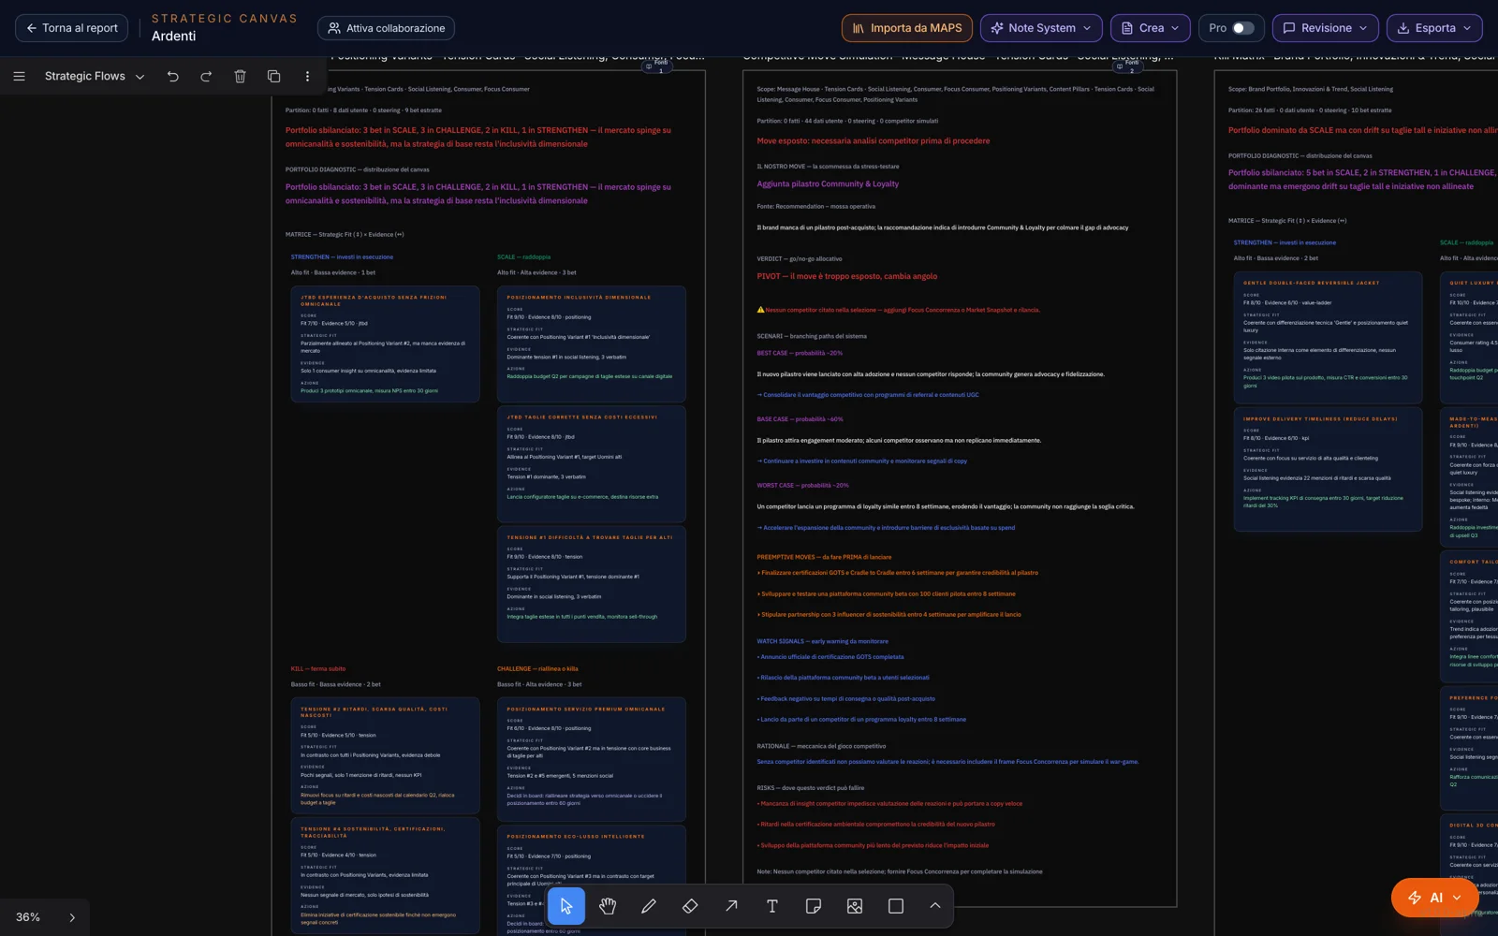1498x936 pixels.
Task: Open the Note System dropdown
Action: tap(1041, 28)
